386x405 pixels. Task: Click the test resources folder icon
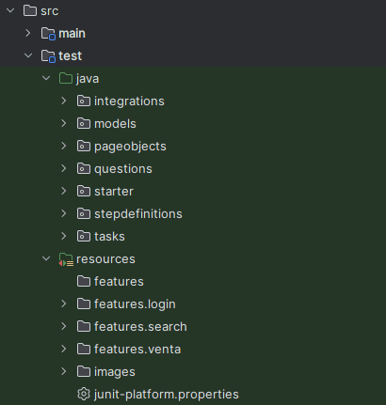tap(66, 259)
